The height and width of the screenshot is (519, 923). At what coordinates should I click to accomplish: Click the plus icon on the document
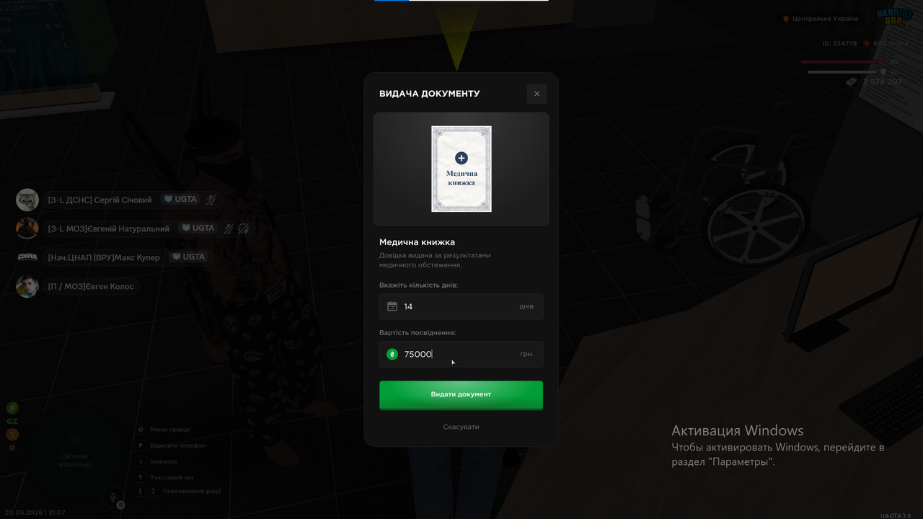pyautogui.click(x=461, y=158)
